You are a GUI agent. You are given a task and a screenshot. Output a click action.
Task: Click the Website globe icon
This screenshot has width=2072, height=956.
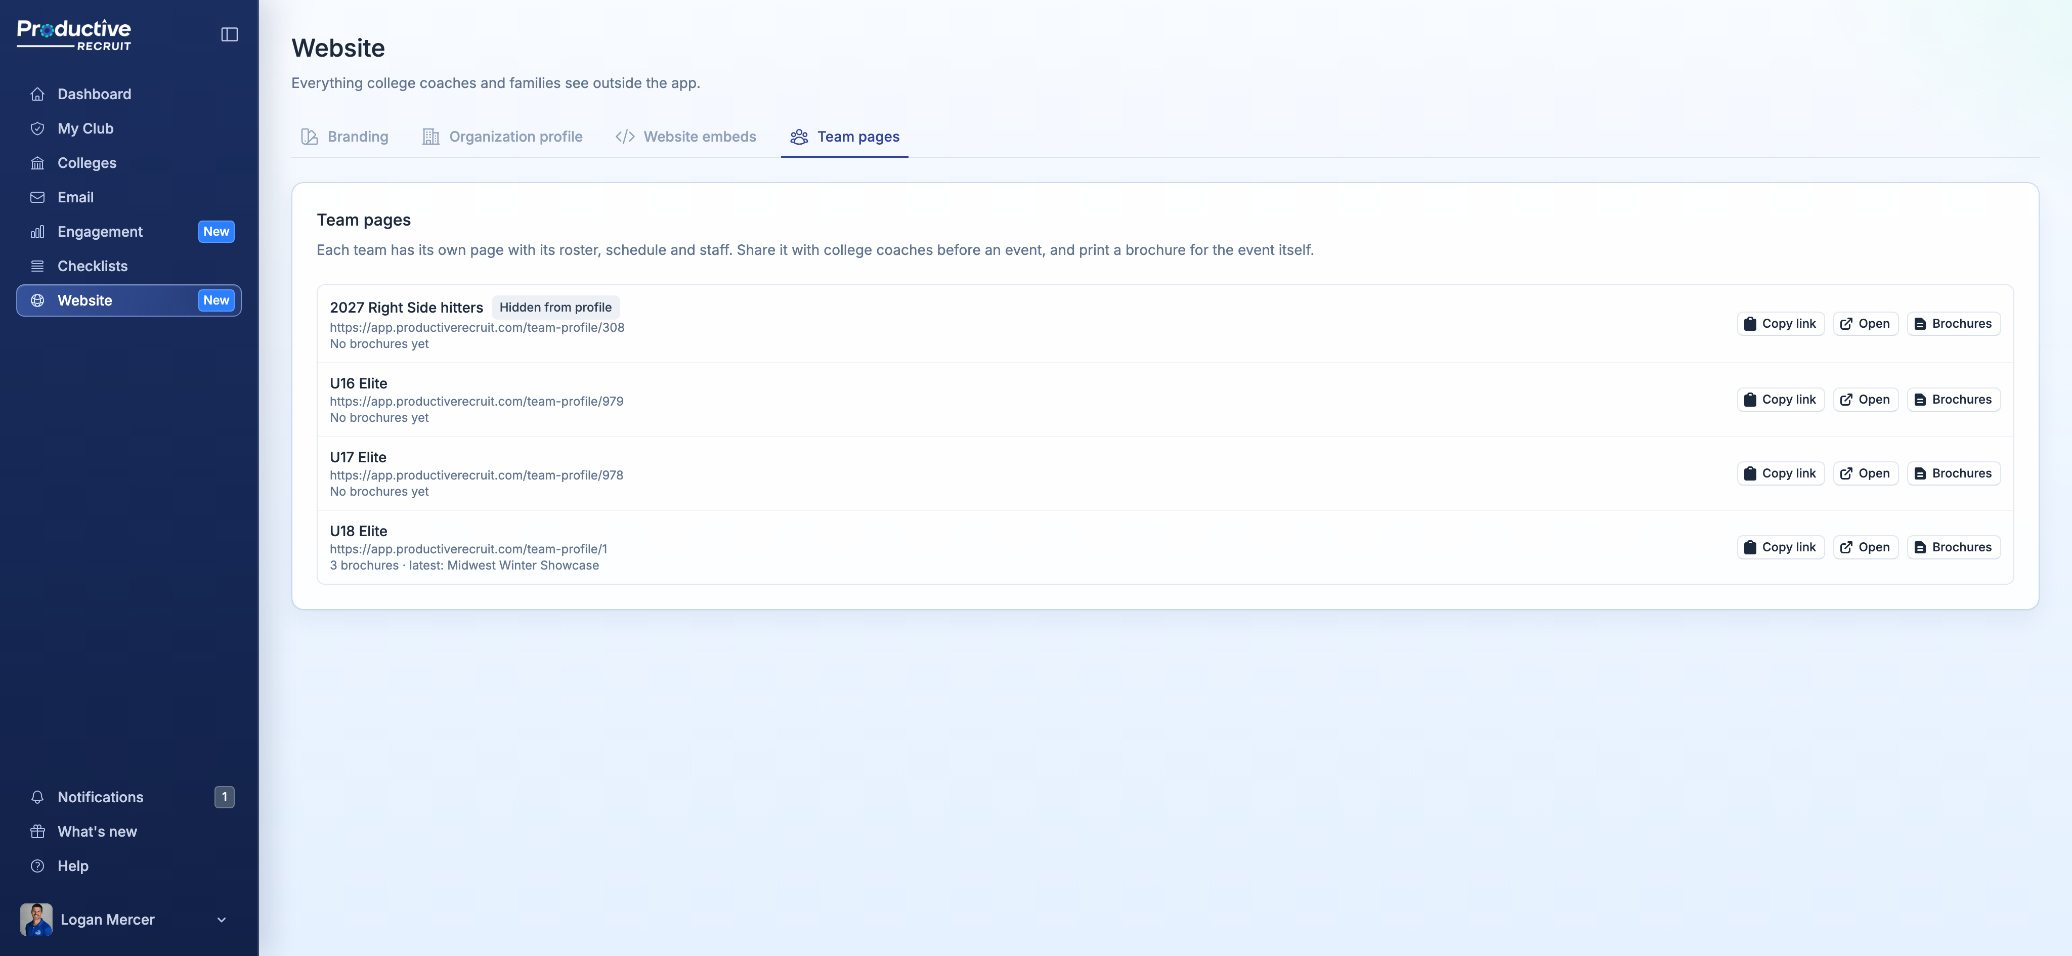[37, 300]
